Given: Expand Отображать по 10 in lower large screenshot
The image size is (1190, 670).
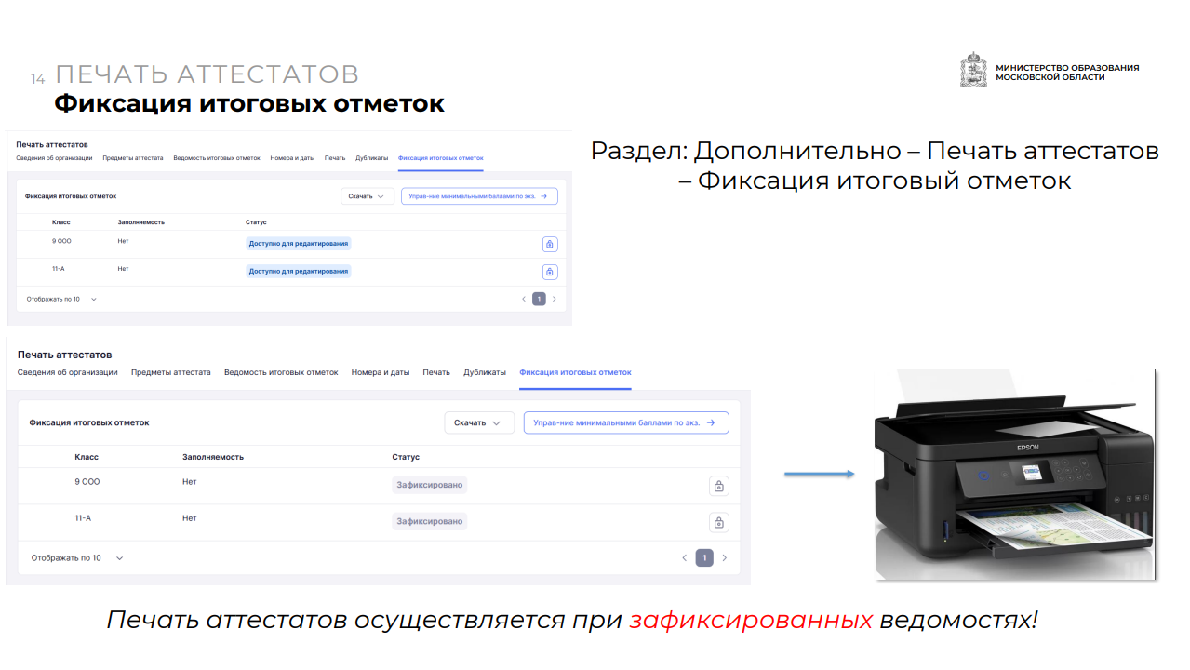Looking at the screenshot, I should point(77,558).
